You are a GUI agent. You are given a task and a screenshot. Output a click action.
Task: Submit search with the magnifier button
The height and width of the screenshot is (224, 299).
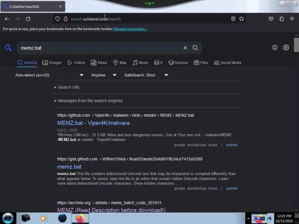pos(195,48)
